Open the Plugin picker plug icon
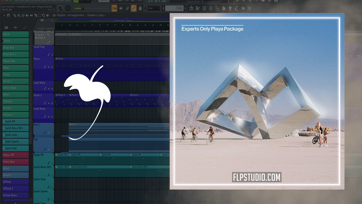 (x=230, y=8)
